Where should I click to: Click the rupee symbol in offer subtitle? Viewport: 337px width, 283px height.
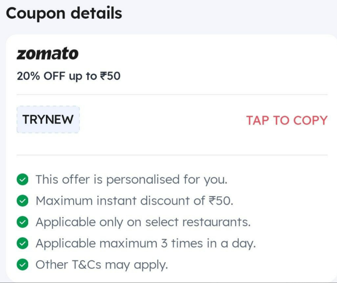(104, 76)
